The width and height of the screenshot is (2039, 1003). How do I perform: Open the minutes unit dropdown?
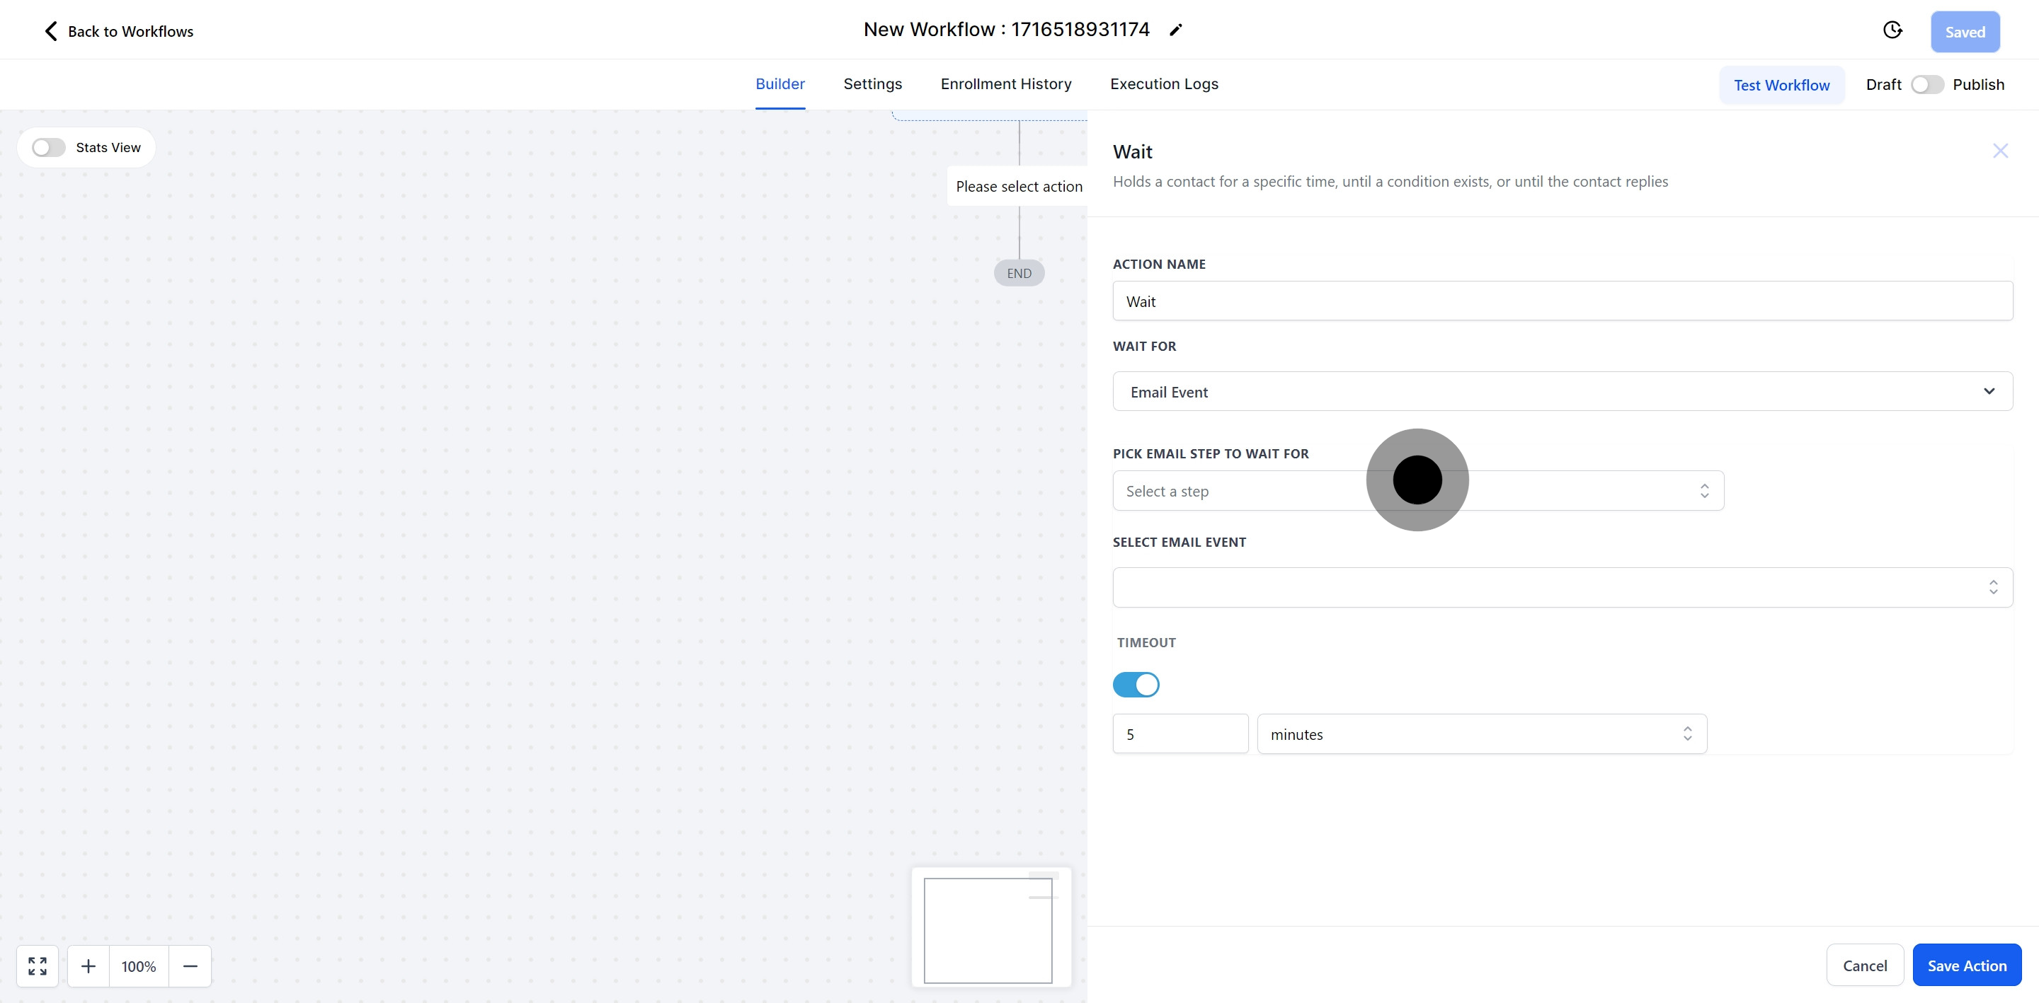(x=1481, y=734)
